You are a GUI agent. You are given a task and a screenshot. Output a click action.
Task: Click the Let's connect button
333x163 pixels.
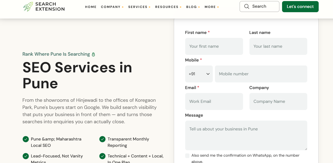coord(300,7)
